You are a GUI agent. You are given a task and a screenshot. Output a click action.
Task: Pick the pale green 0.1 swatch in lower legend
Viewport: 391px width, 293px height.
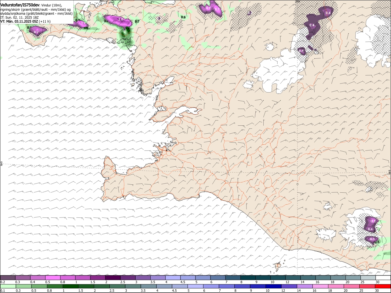coord(8,286)
